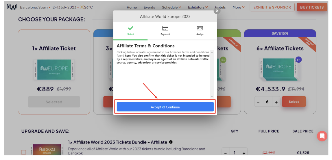The width and height of the screenshot is (332, 160).
Task: Select the 6× Affiliate Tickets package
Action: pos(294,102)
